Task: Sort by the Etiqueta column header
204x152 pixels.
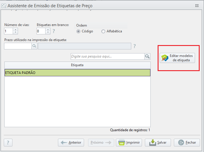Action: click(x=77, y=65)
